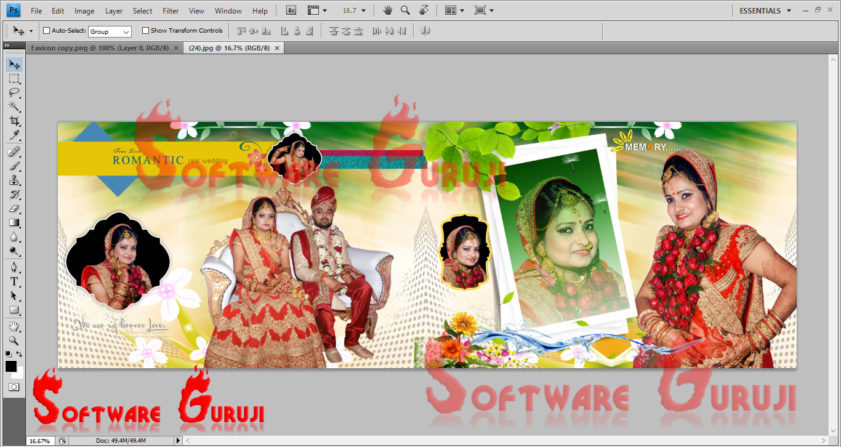Select the Path Selection tool
Image resolution: width=841 pixels, height=447 pixels.
pos(14,296)
